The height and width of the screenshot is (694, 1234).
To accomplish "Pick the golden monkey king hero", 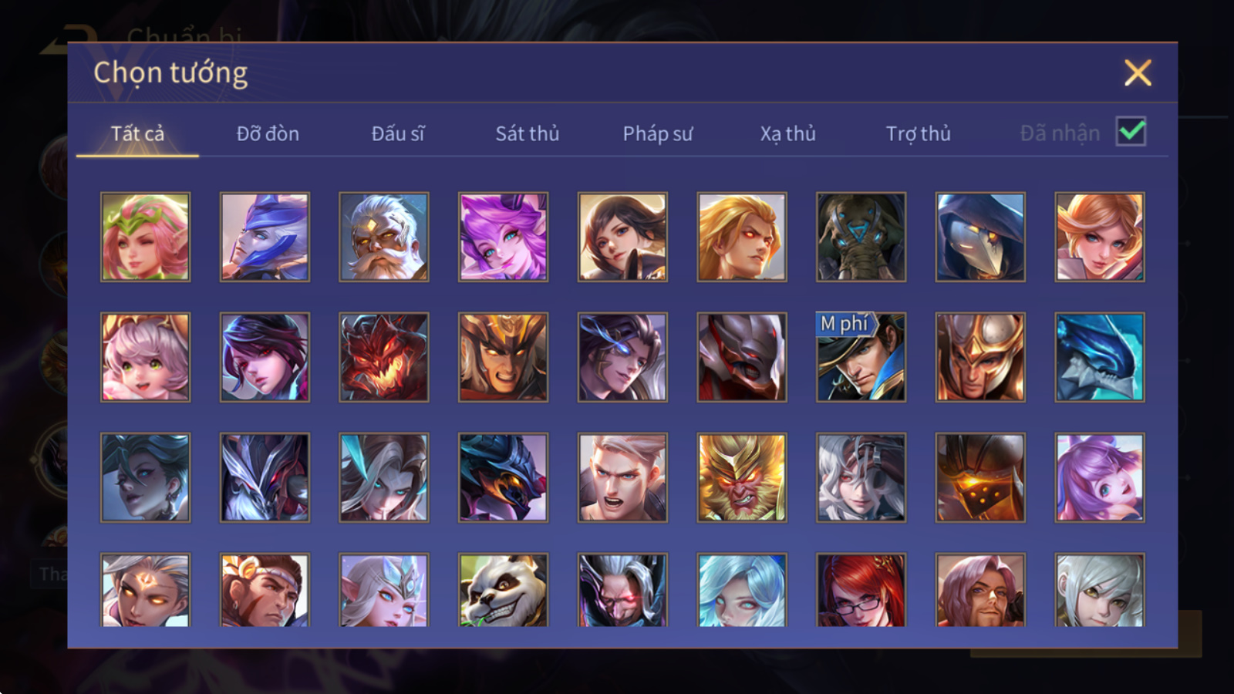I will coord(742,477).
